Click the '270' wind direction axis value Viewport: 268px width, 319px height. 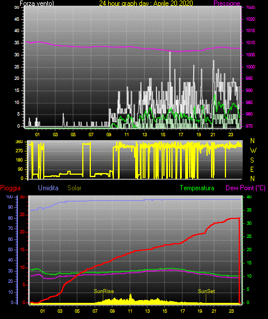19,151
